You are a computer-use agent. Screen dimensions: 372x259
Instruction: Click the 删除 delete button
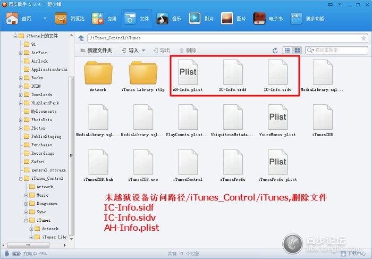188,51
